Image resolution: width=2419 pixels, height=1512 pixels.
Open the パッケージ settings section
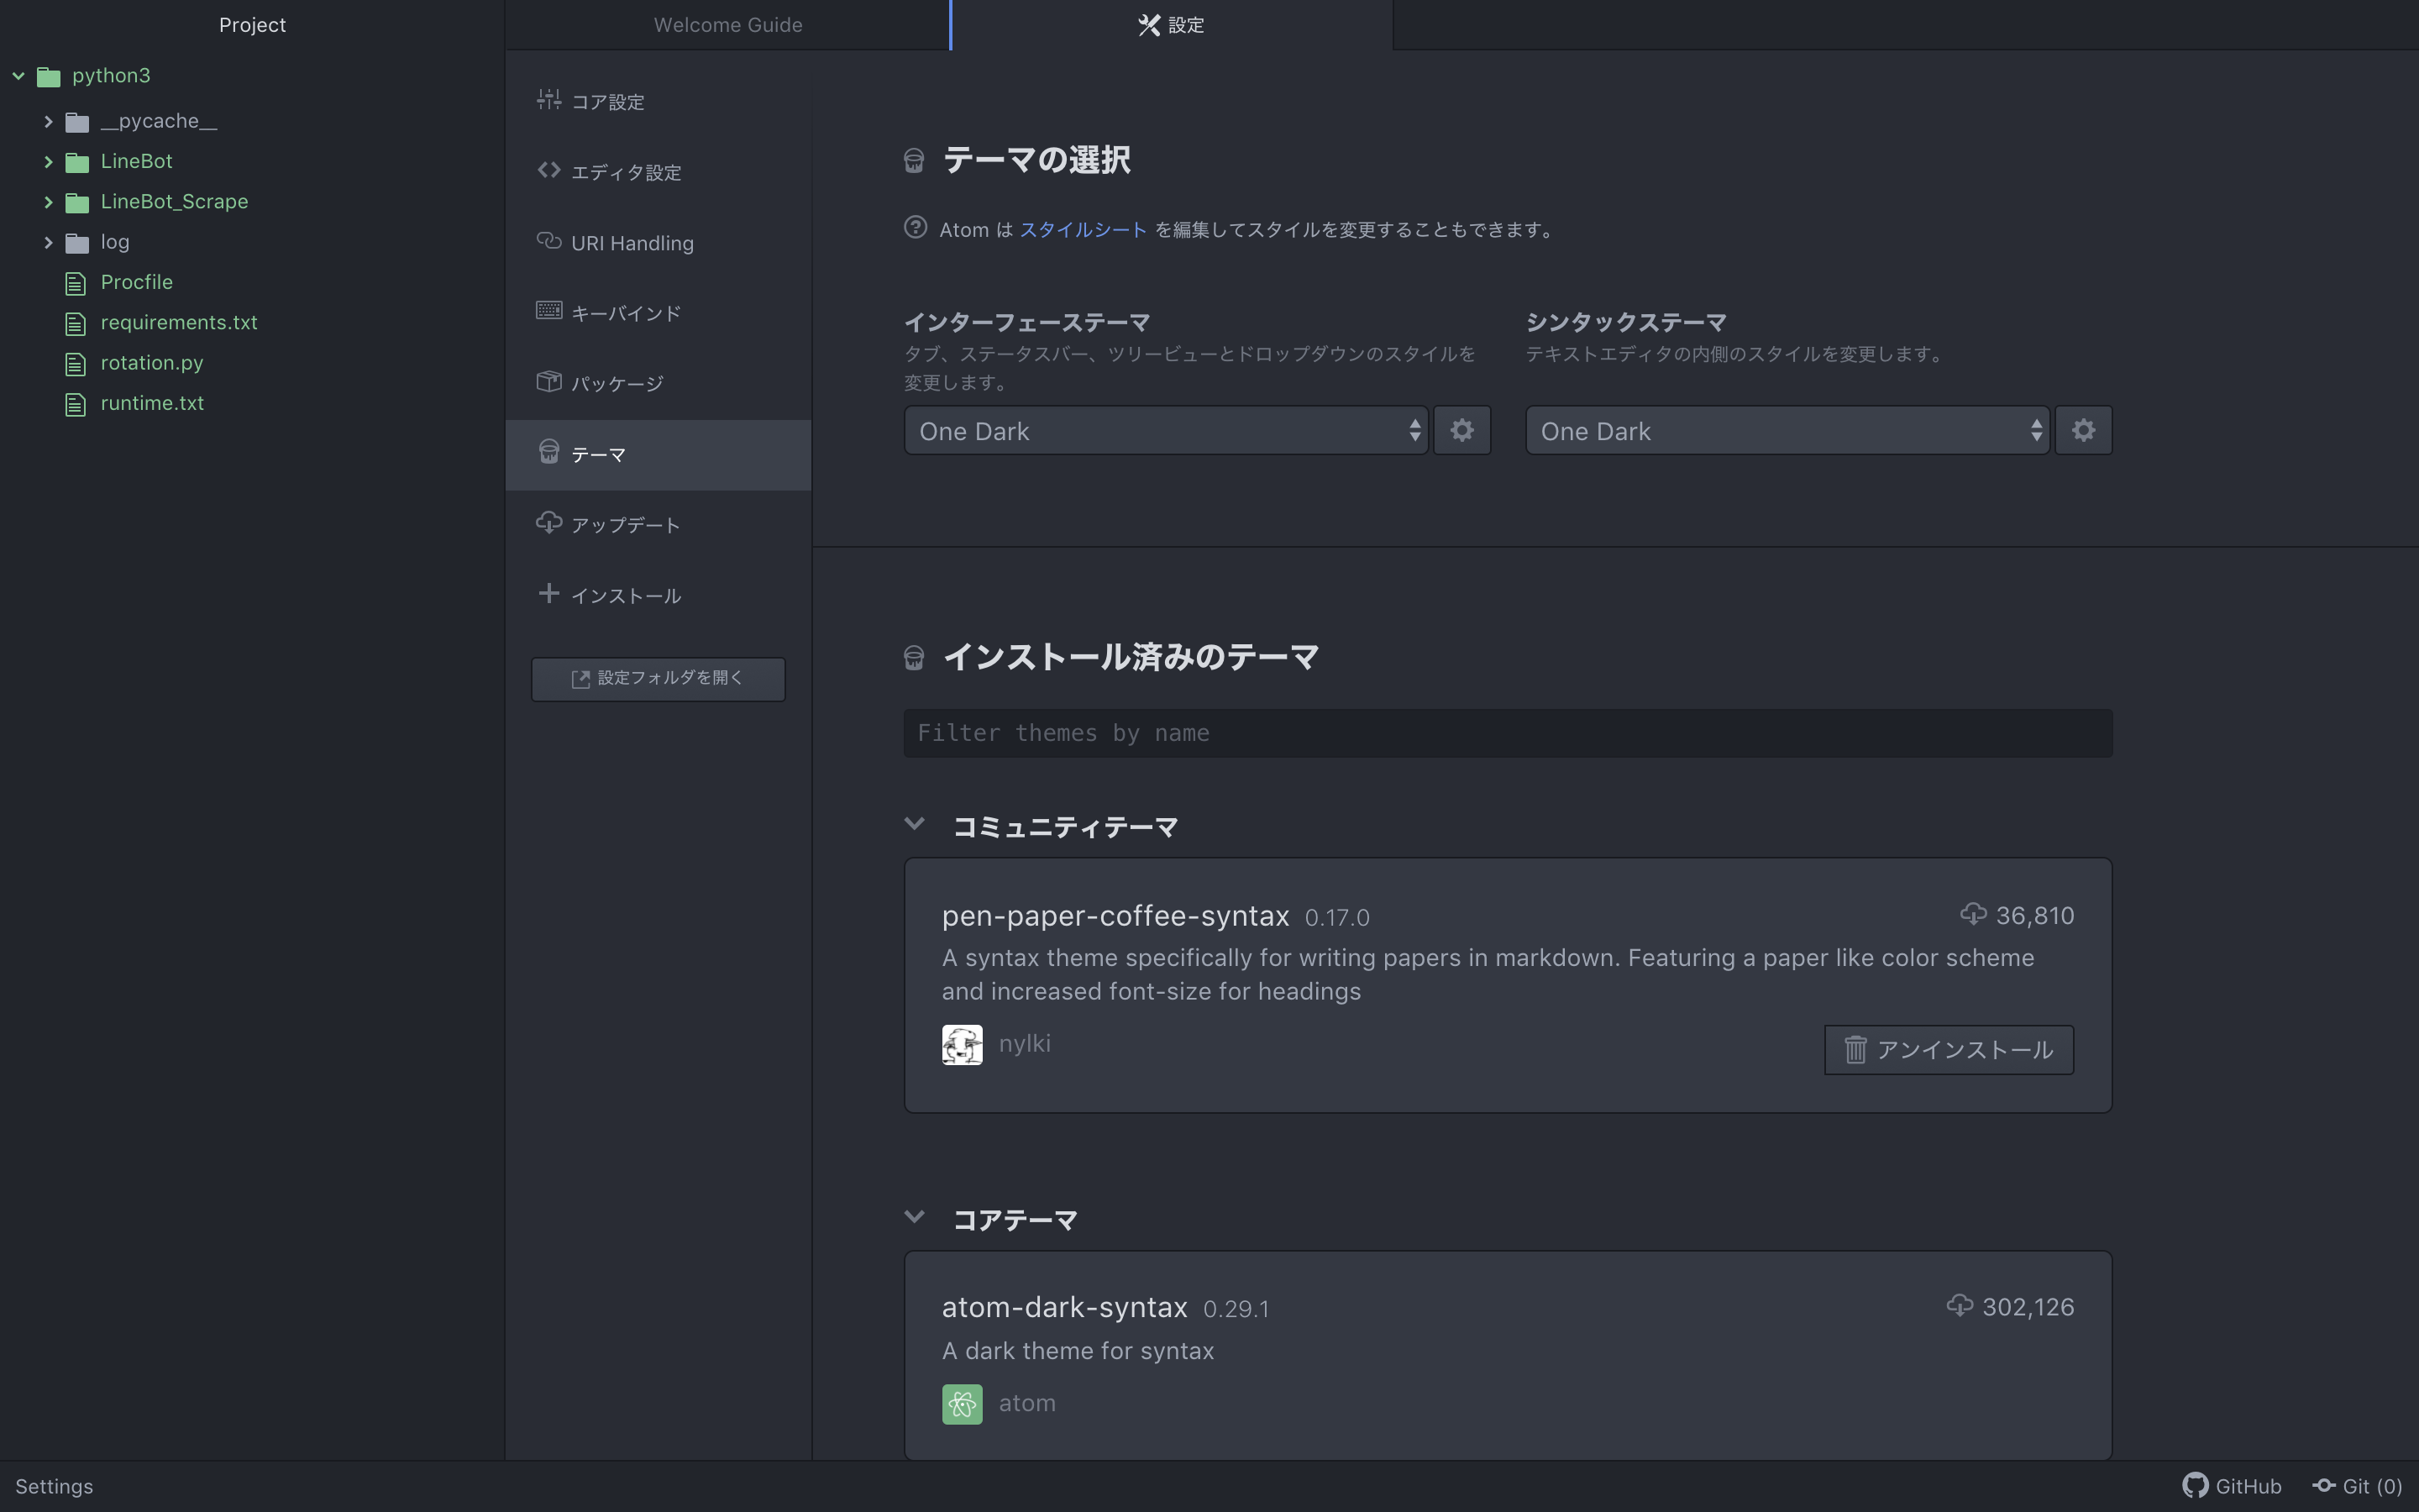[659, 383]
